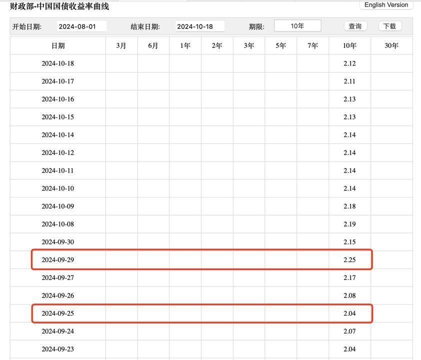Image resolution: width=421 pixels, height=360 pixels.
Task: Select the date cell 2024-10-11
Action: pyautogui.click(x=57, y=170)
